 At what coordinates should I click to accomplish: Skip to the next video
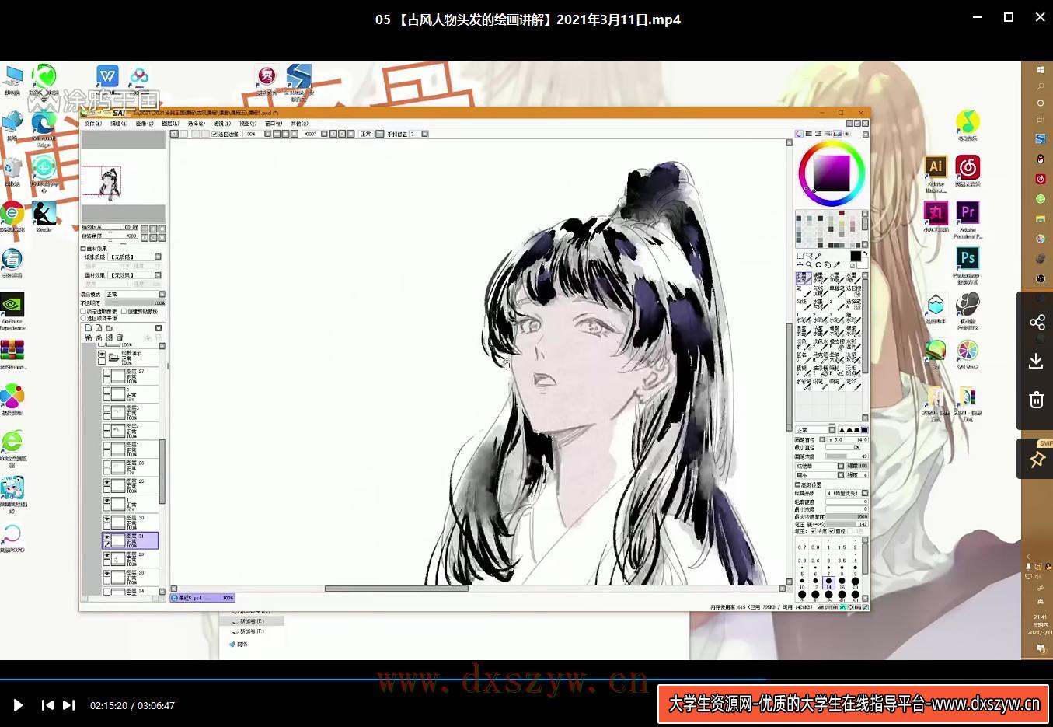[x=68, y=705]
